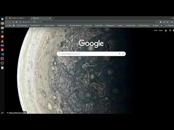Expand hidden bookmarks with double chevron
Screen dimensions: 174x130
click(x=161, y=25)
